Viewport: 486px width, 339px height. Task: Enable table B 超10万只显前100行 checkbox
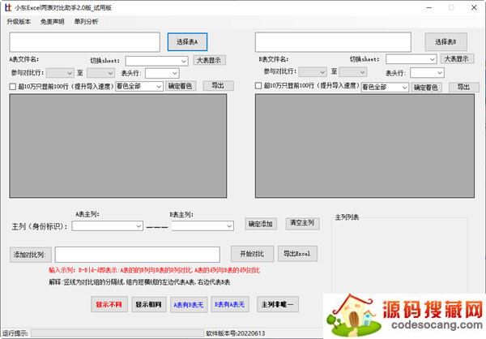click(258, 86)
